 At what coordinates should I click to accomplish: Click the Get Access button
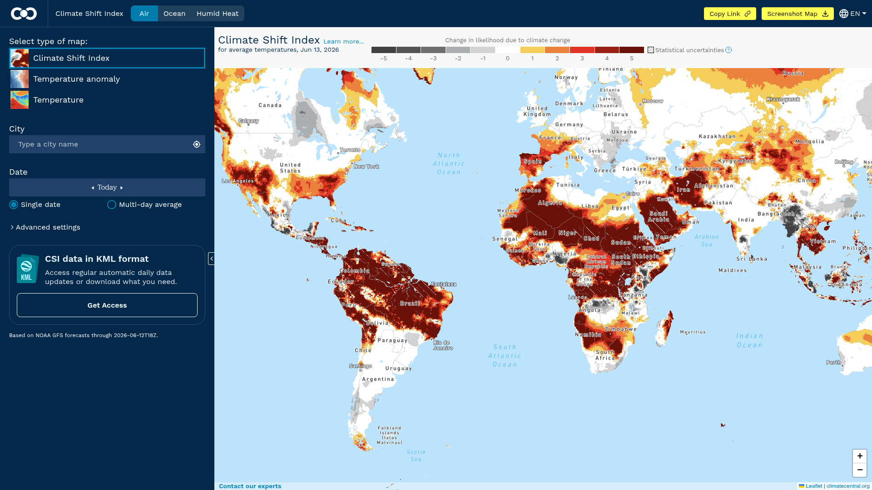107,305
